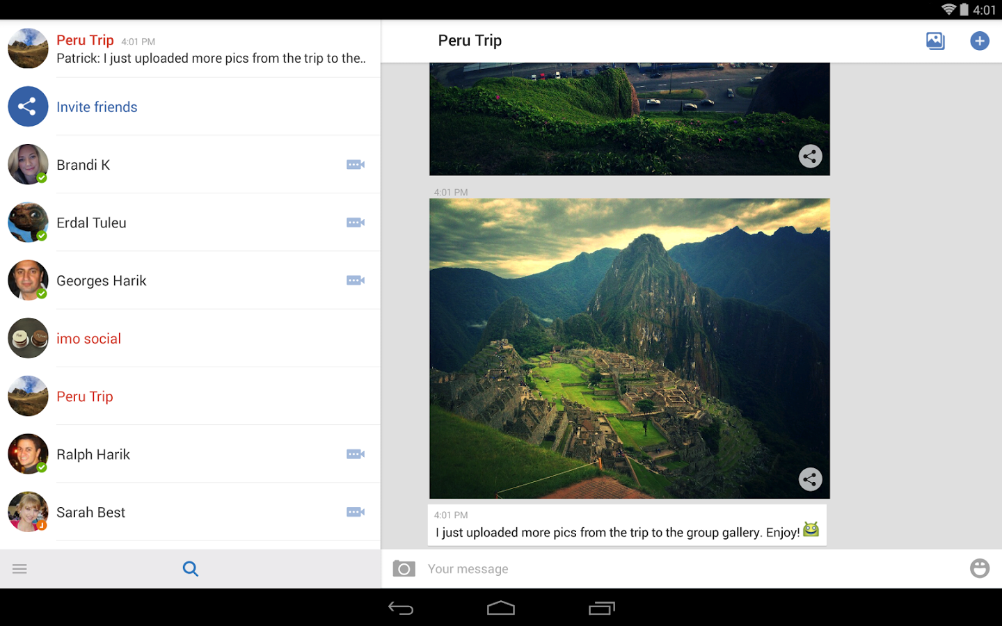Start video call with Sarah Best
Screen dimensions: 1002x626
coord(356,512)
